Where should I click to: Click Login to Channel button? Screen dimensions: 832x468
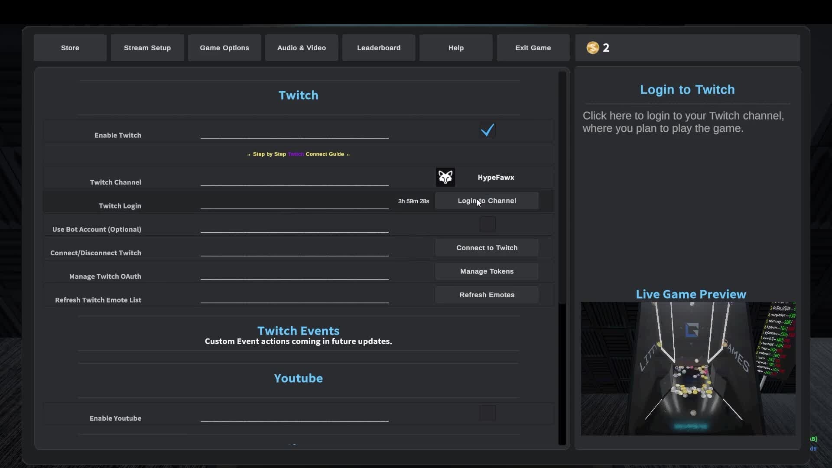[487, 201]
